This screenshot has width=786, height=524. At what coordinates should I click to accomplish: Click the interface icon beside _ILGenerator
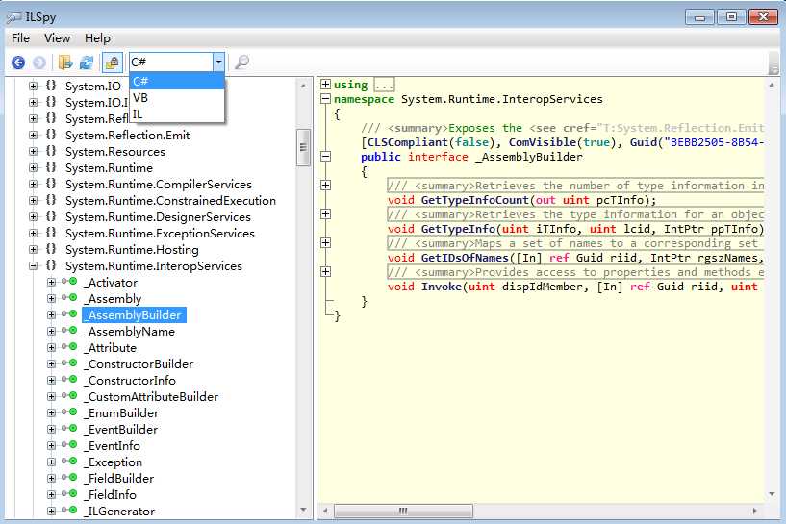coord(69,511)
